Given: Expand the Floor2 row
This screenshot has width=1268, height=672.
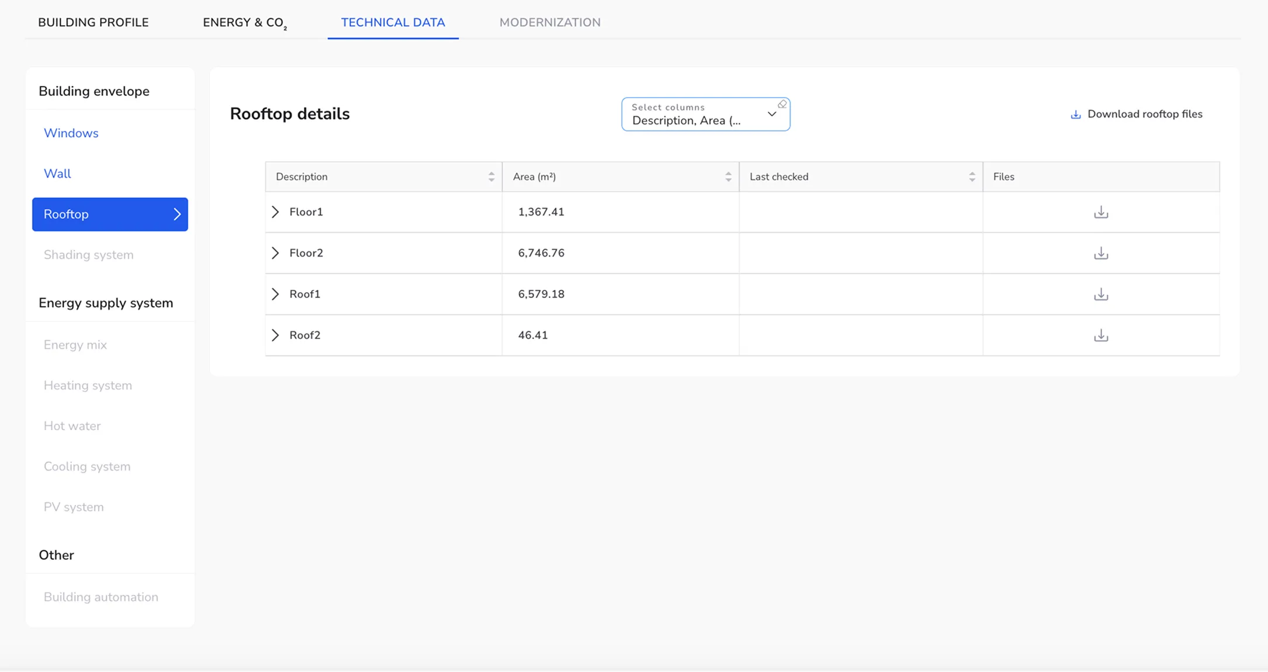Looking at the screenshot, I should [275, 253].
